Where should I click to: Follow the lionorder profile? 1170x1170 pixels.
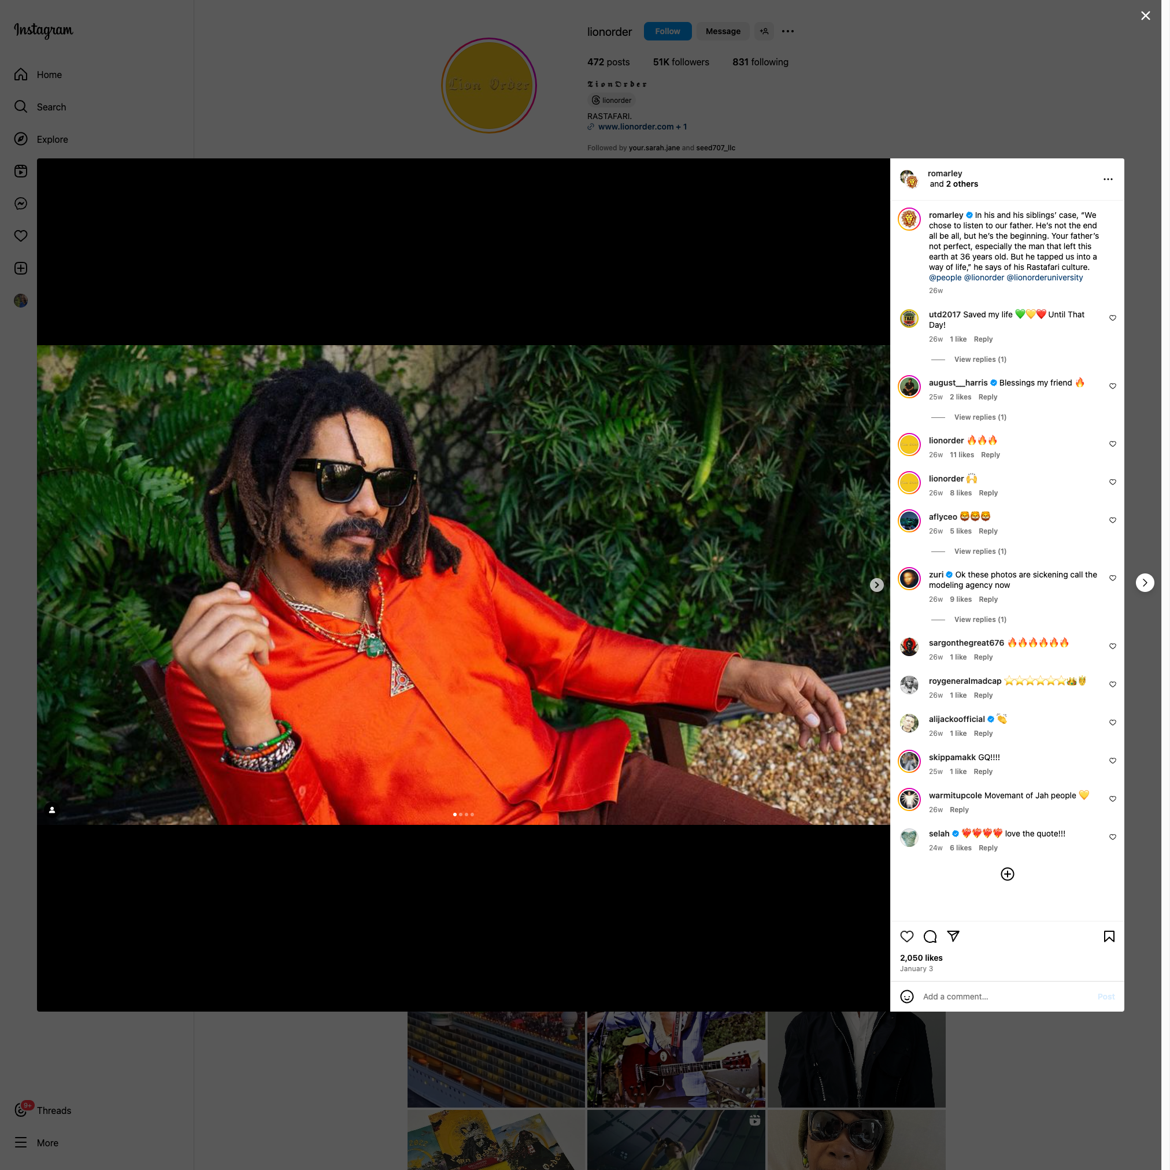(x=667, y=31)
